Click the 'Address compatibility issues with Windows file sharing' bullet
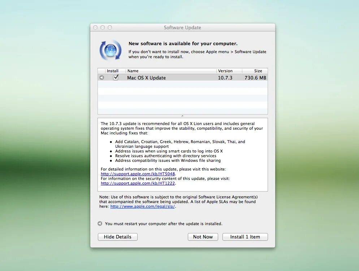The width and height of the screenshot is (359, 271). click(x=168, y=160)
